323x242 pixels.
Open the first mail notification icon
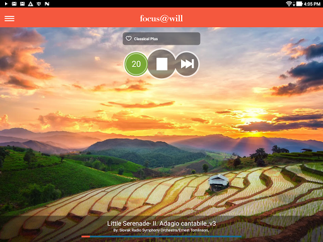click(x=14, y=4)
